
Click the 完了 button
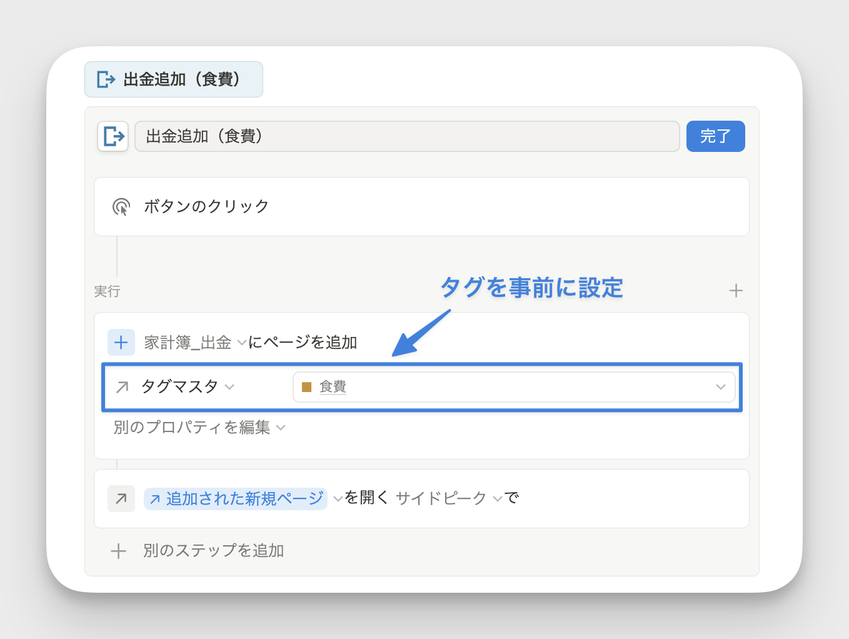tap(715, 136)
